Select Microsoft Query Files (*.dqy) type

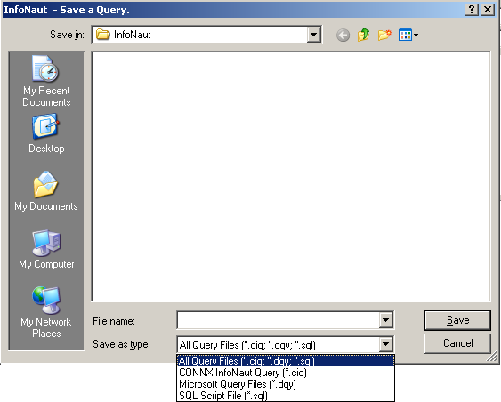click(x=286, y=384)
